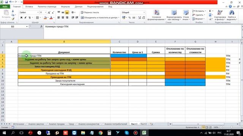Open the Лист2 sheet tab
This screenshot has height=136, width=243.
pyautogui.click(x=144, y=124)
